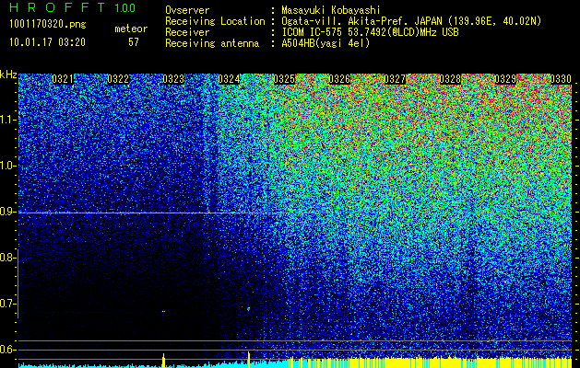Viewport: 580px width, 368px height.
Task: Click the Receiving Location field label
Action: click(215, 21)
